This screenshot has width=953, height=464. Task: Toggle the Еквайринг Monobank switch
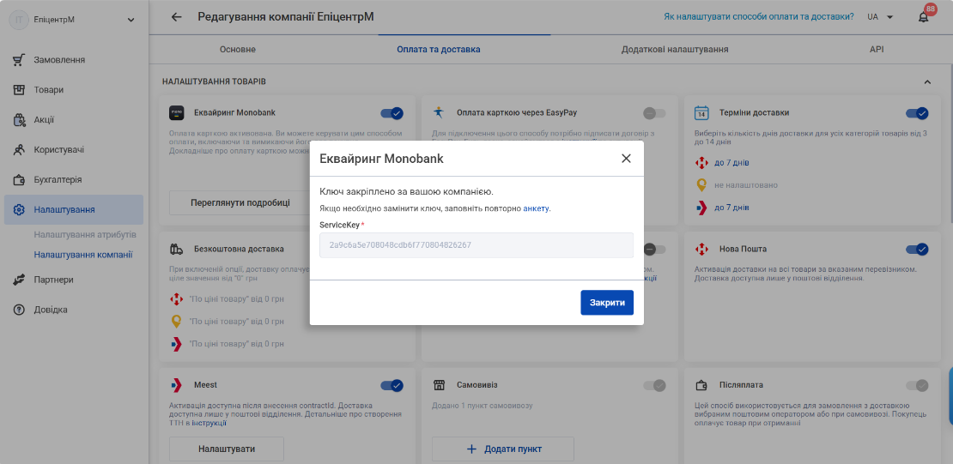(392, 113)
